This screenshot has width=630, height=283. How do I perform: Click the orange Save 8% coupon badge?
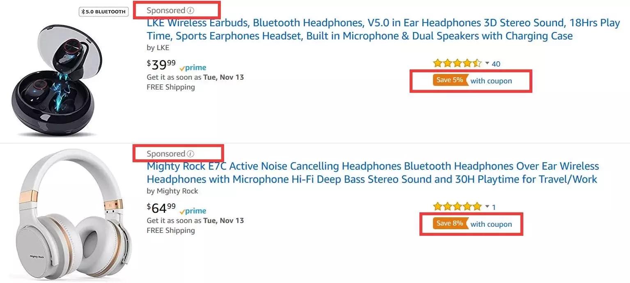click(x=450, y=223)
